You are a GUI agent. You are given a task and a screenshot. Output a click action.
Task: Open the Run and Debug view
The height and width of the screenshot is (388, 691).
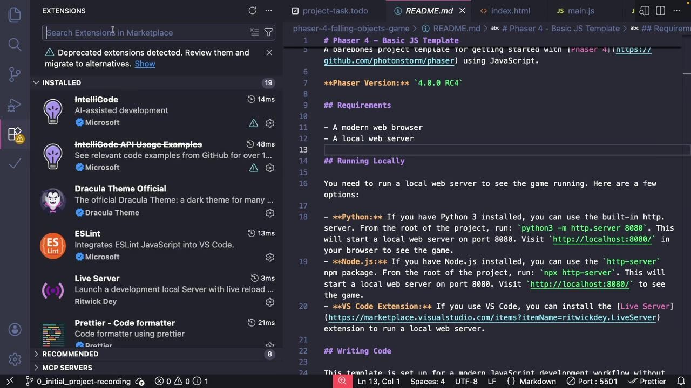coord(15,104)
